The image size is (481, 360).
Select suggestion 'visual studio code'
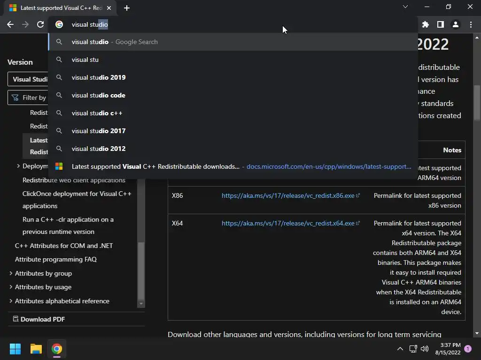[233, 95]
